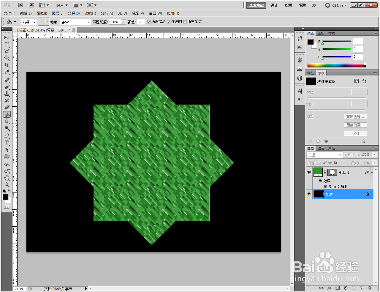Expand more workspaces with the chevron

point(314,5)
